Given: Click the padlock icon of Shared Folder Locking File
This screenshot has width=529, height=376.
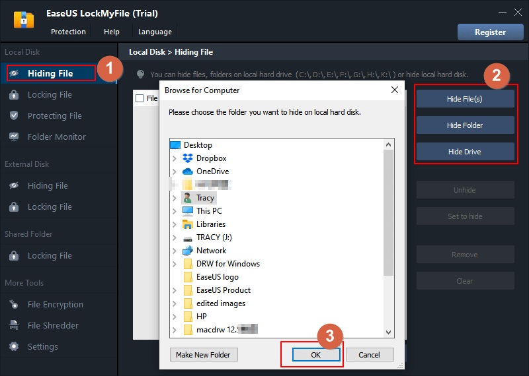Looking at the screenshot, I should coord(14,255).
